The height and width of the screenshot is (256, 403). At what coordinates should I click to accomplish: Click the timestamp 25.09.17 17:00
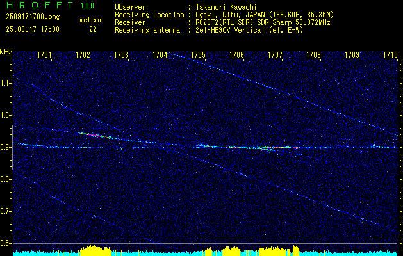(x=33, y=29)
